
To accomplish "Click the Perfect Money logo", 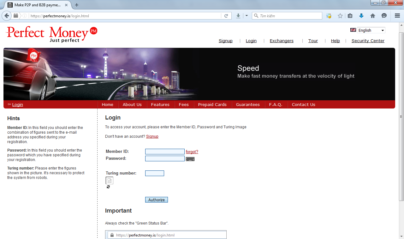I will pos(51,34).
